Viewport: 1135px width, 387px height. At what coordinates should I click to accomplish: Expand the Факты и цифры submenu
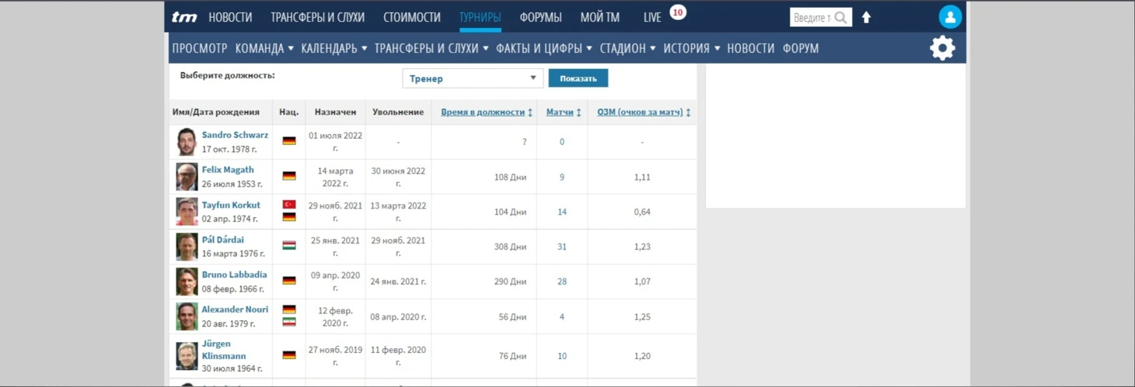(543, 48)
